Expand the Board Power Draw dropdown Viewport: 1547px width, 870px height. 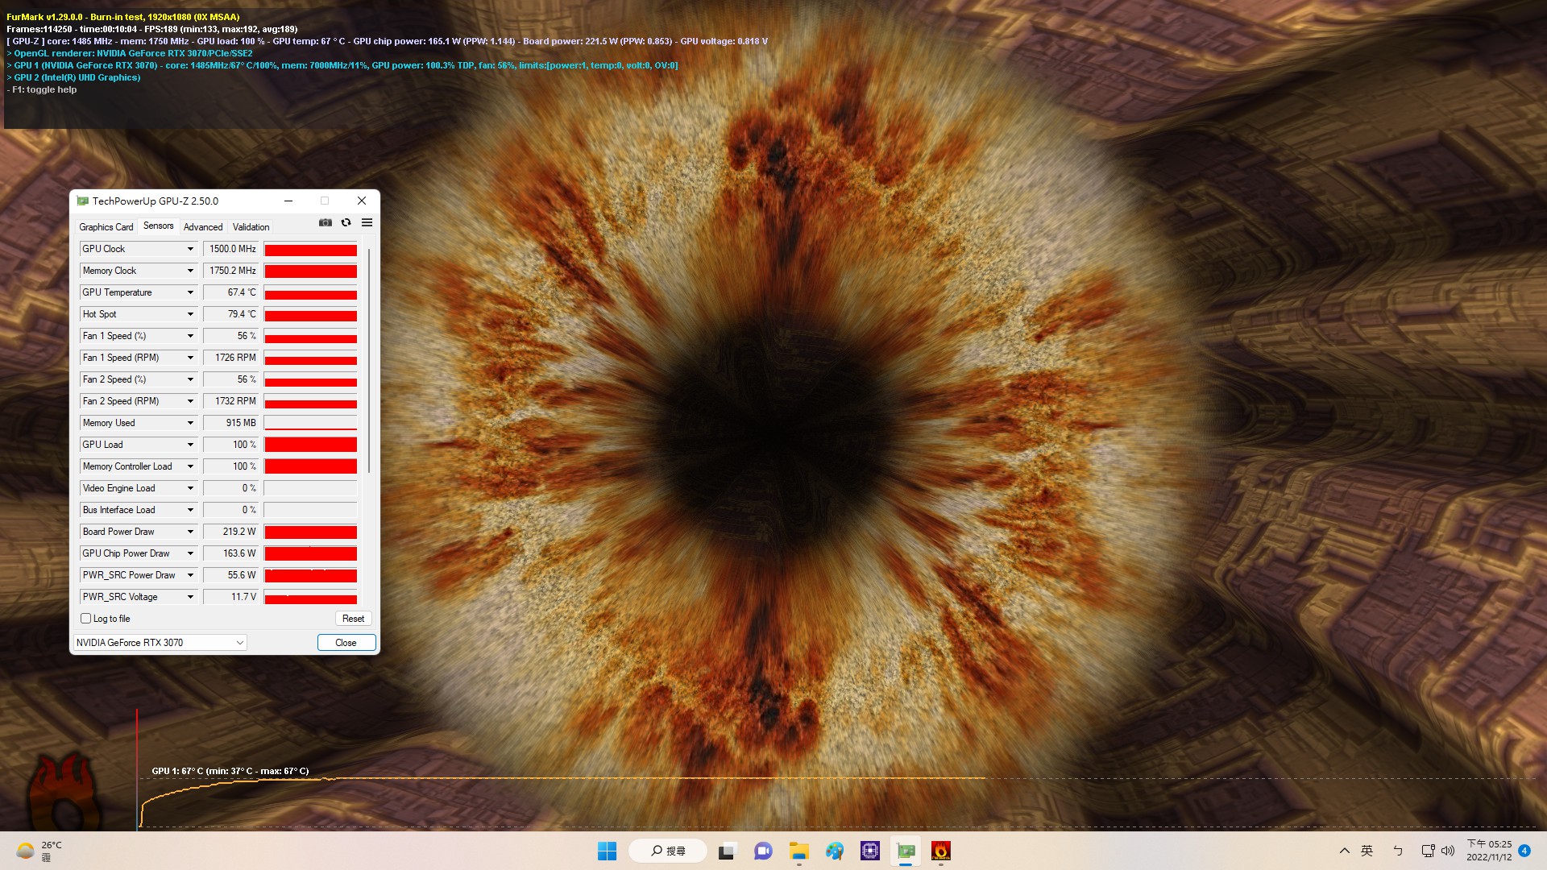190,532
